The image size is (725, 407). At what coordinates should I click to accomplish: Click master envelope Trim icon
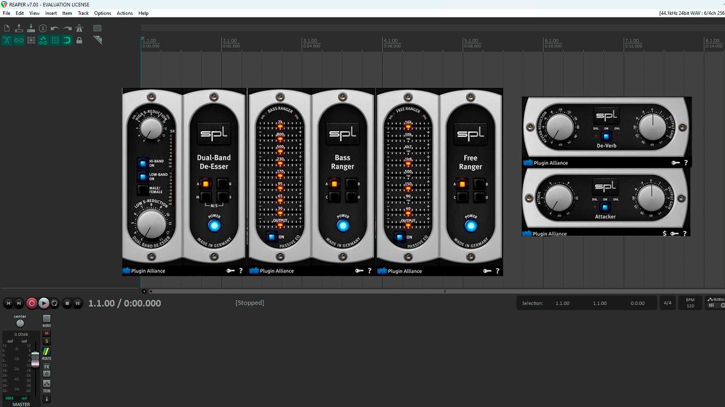(x=47, y=383)
